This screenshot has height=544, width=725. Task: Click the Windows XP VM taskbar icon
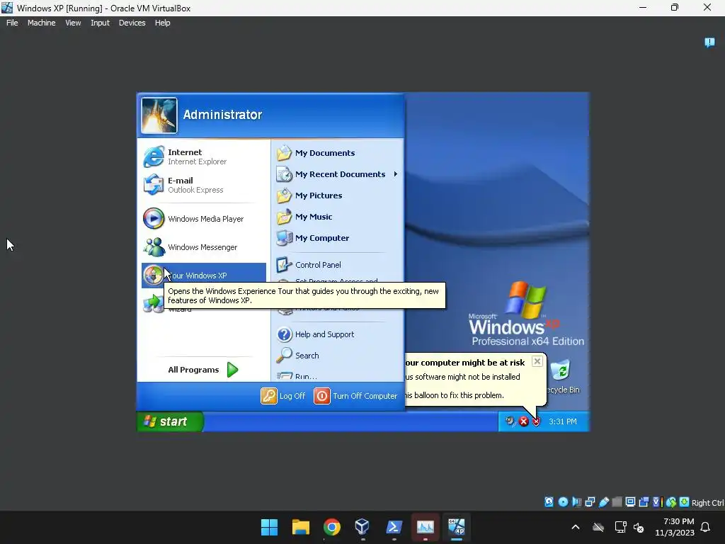click(457, 527)
